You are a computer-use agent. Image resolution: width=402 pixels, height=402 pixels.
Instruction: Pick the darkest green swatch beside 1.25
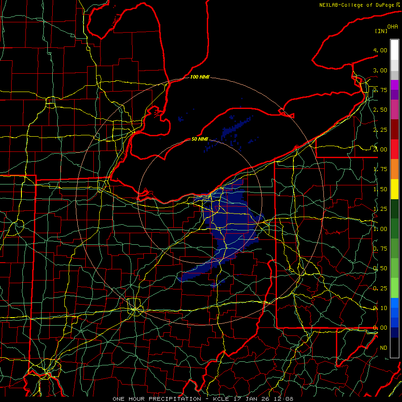[394, 209]
